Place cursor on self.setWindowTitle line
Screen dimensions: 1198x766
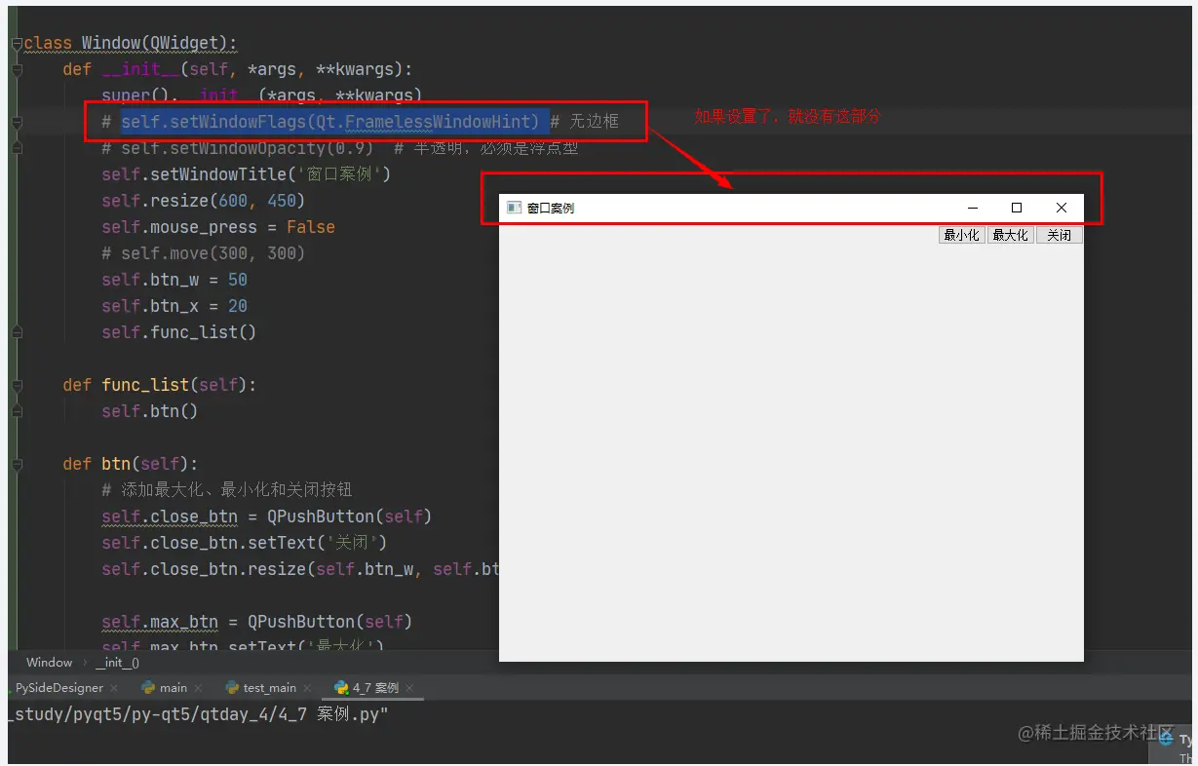pyautogui.click(x=246, y=174)
